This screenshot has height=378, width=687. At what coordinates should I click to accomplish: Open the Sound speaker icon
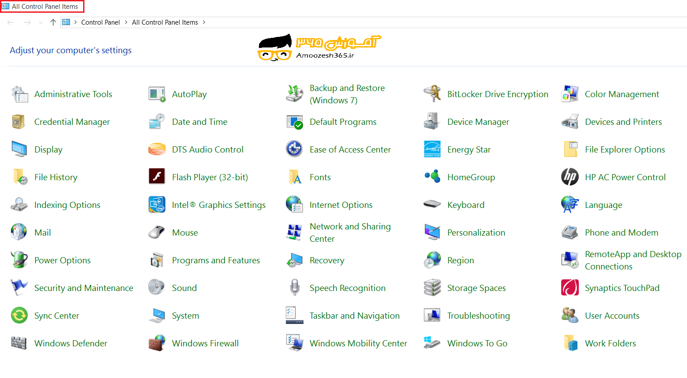coord(157,288)
